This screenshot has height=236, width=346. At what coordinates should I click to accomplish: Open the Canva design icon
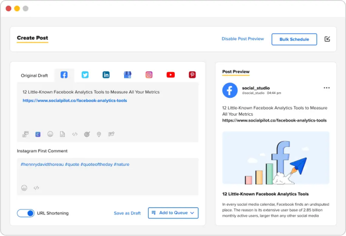[x=38, y=134]
